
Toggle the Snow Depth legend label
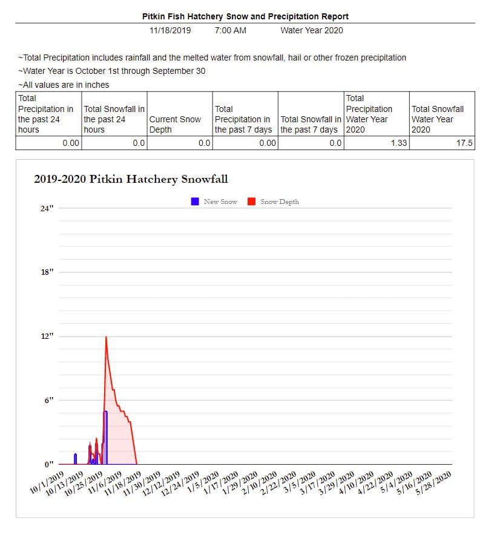coord(279,202)
